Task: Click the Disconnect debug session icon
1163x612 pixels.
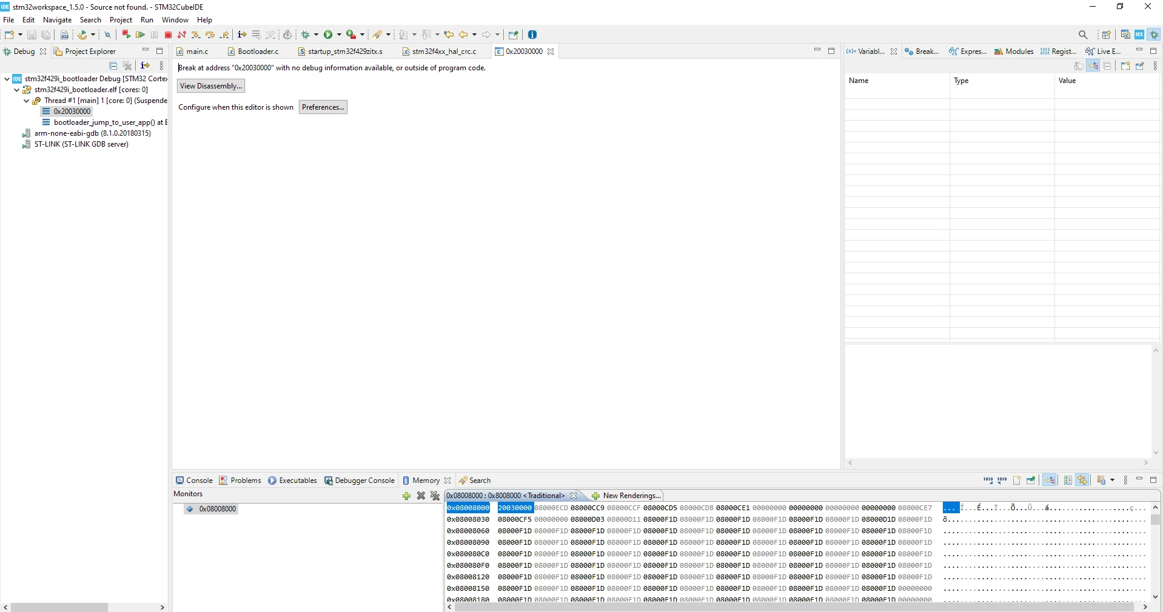Action: pos(182,35)
